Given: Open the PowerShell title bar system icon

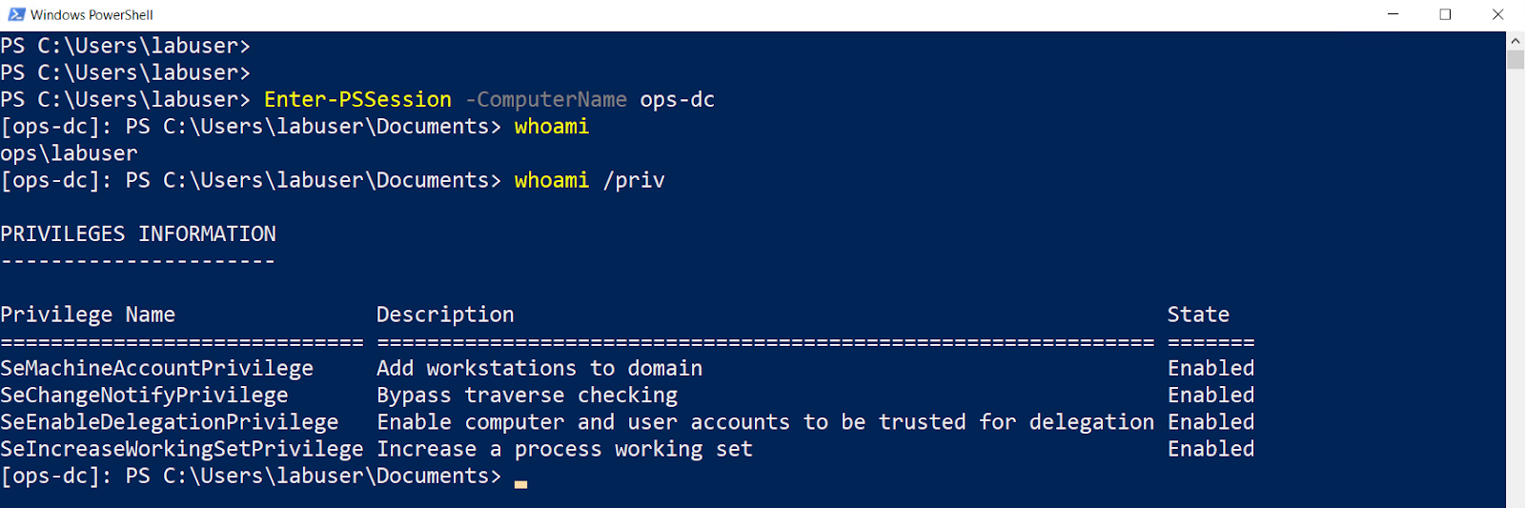Looking at the screenshot, I should coord(16,14).
